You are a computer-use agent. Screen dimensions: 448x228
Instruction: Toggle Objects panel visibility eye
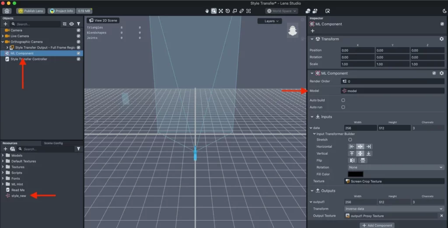tap(71, 24)
